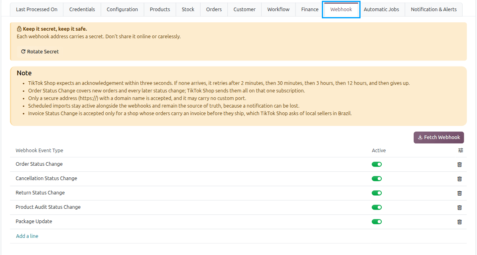Click the 'Keep it secret, keep it safe.' heading
Screen dimensions: 477x255
55,29
